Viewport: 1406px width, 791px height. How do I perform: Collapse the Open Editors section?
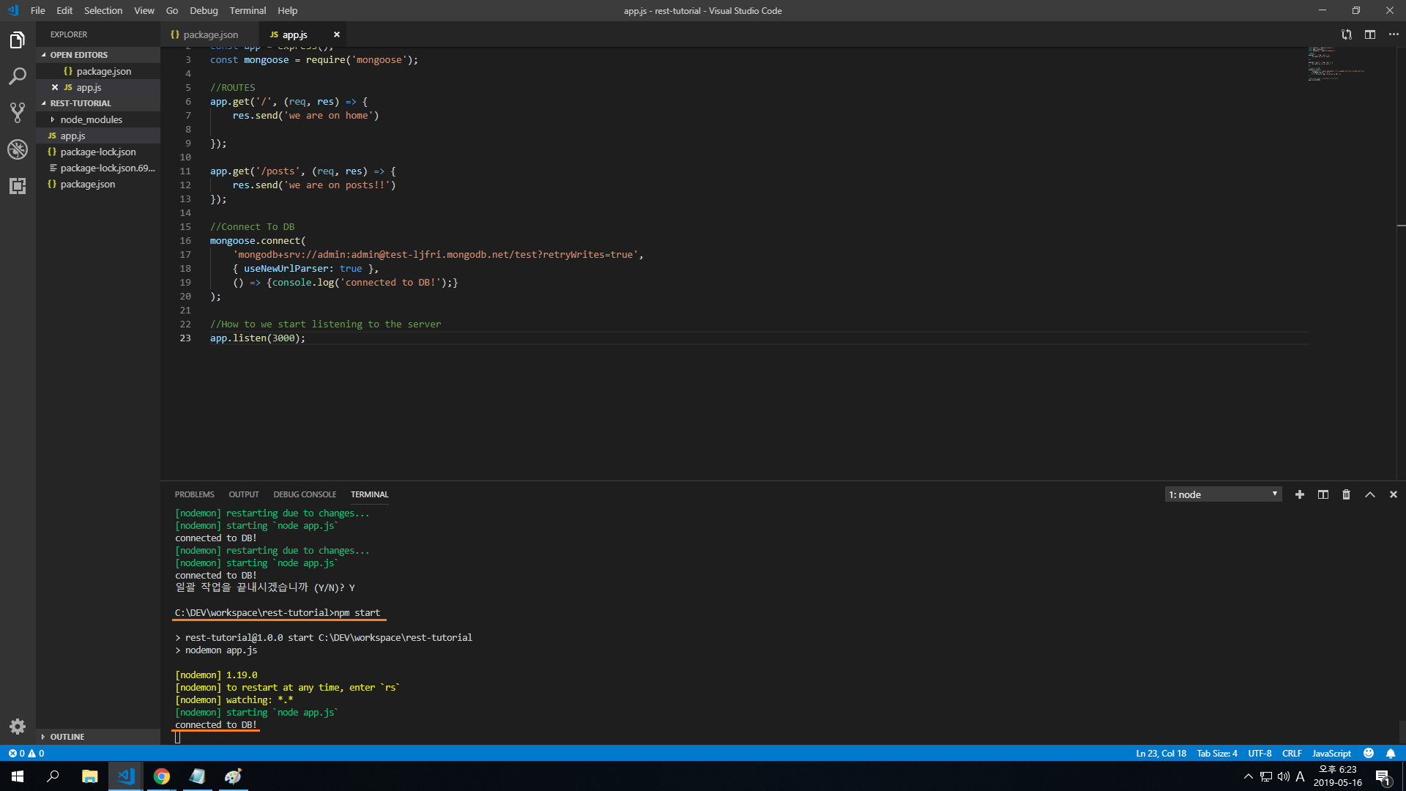coord(98,55)
